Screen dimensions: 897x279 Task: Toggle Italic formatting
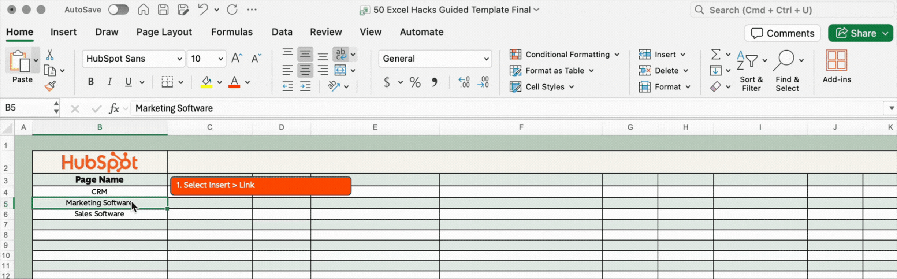coord(109,82)
